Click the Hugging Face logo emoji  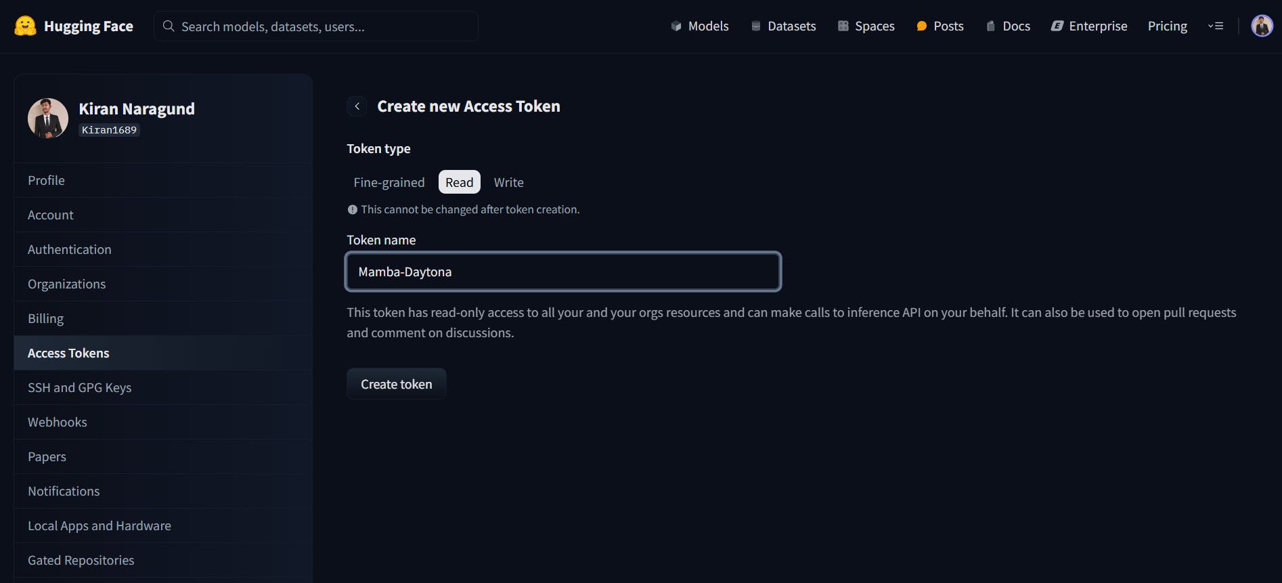[x=25, y=26]
